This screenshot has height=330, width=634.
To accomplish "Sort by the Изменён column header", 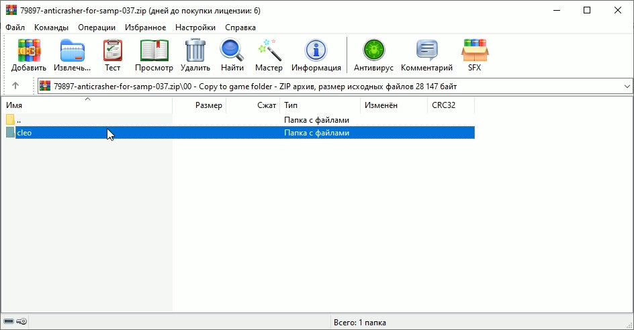I will [x=394, y=105].
